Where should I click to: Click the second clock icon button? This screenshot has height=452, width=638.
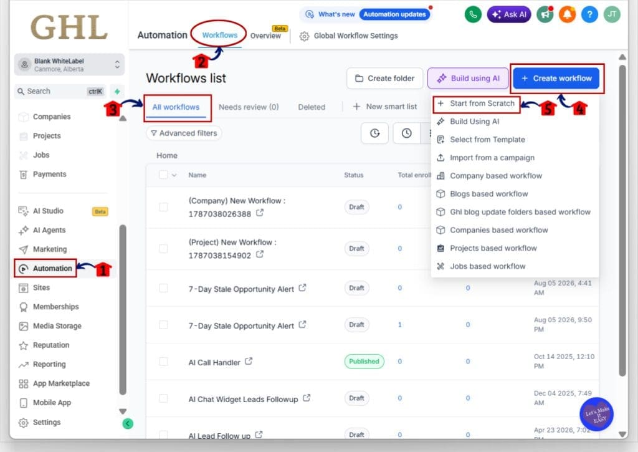tap(406, 133)
